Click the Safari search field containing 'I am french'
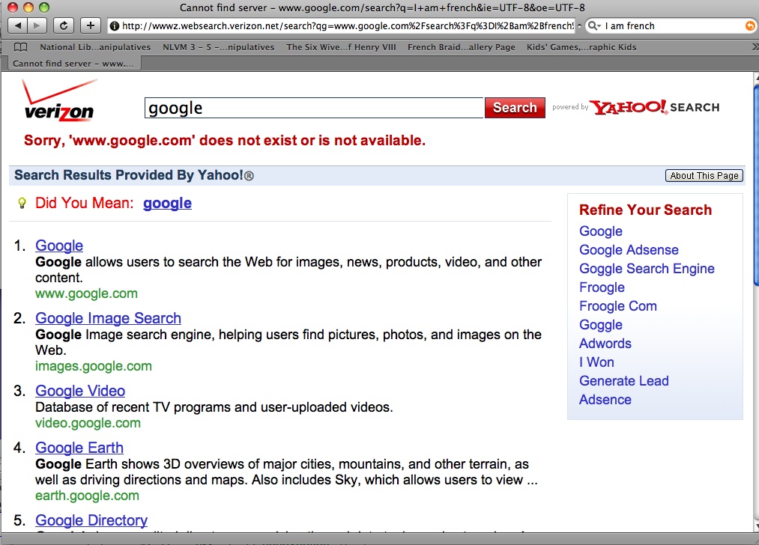 pos(671,25)
